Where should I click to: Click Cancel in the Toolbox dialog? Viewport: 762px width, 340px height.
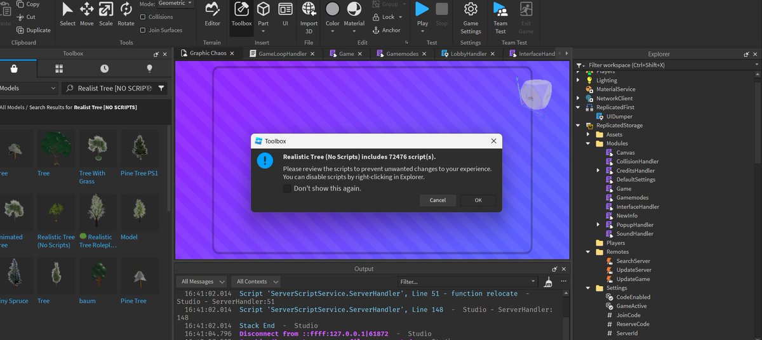[x=438, y=200]
